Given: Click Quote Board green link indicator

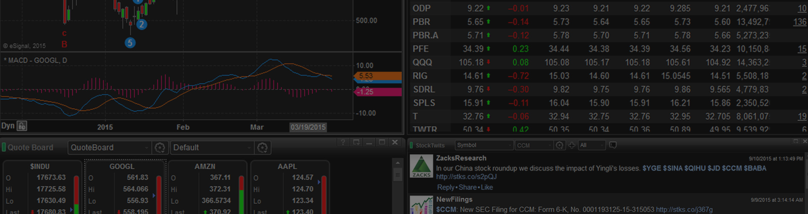Looking at the screenshot, I should pos(4,147).
